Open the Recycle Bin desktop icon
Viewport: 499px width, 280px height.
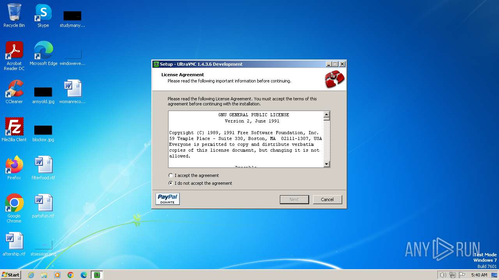14,16
